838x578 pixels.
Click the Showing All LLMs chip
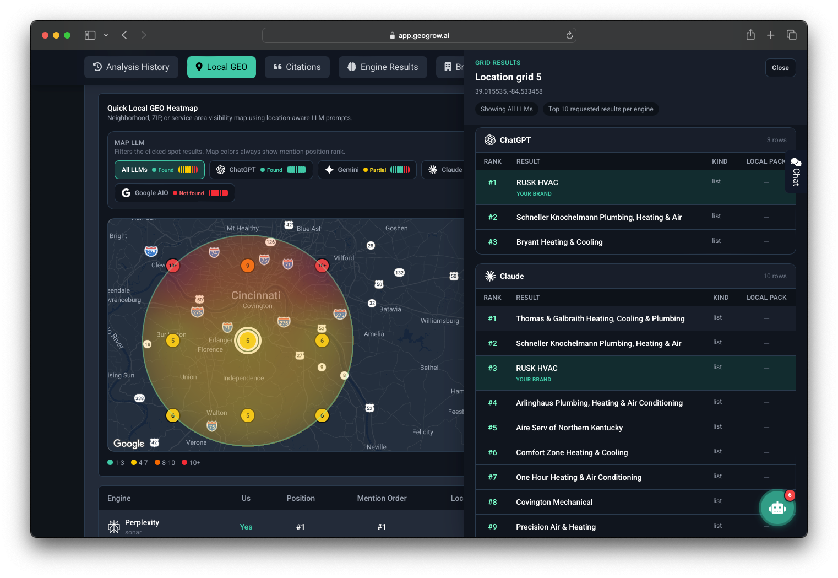(x=507, y=109)
